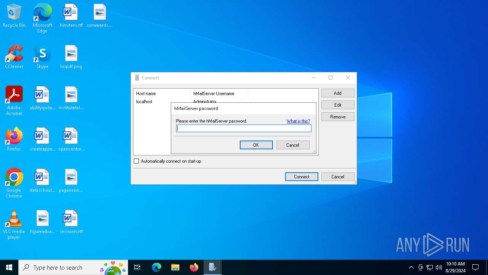Click the hMailServer Username column header

(219, 94)
